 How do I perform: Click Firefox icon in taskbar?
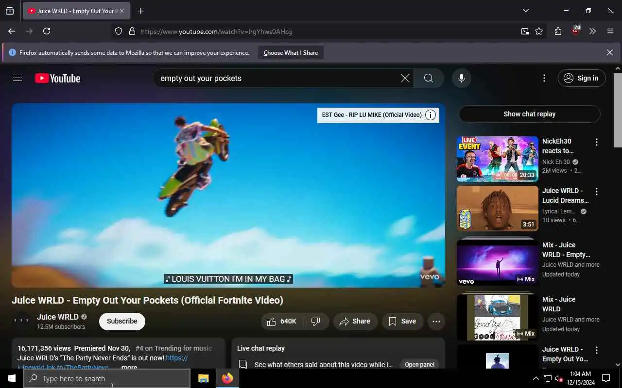pyautogui.click(x=227, y=378)
